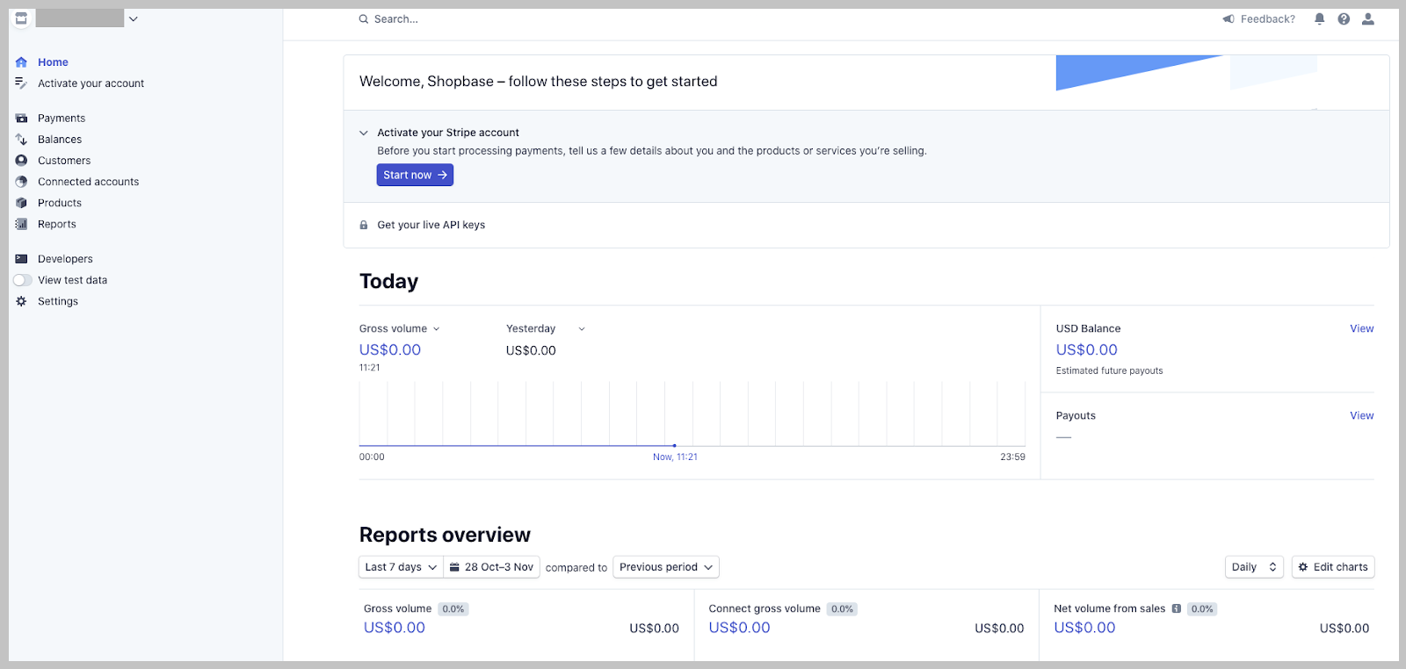
Task: Open Activate your account menu item
Action: coord(91,83)
